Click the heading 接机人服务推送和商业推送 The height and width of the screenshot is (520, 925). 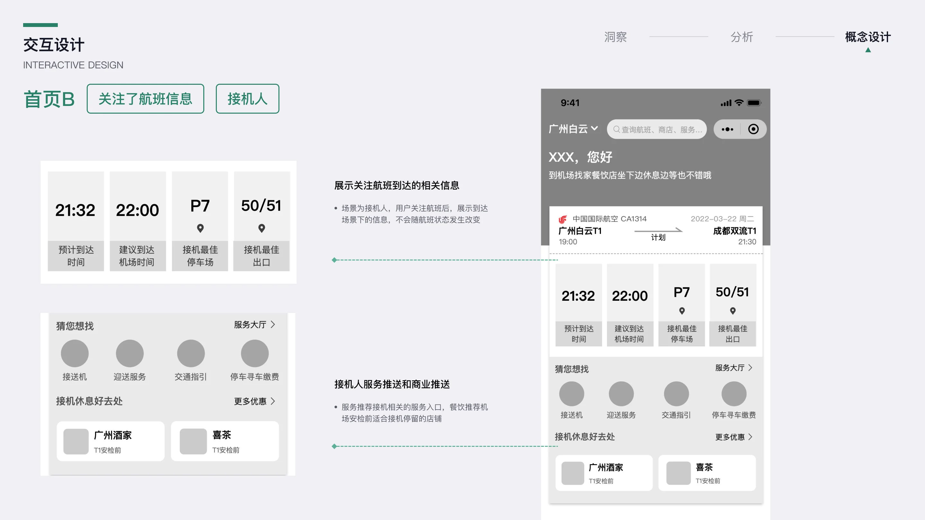(x=392, y=384)
